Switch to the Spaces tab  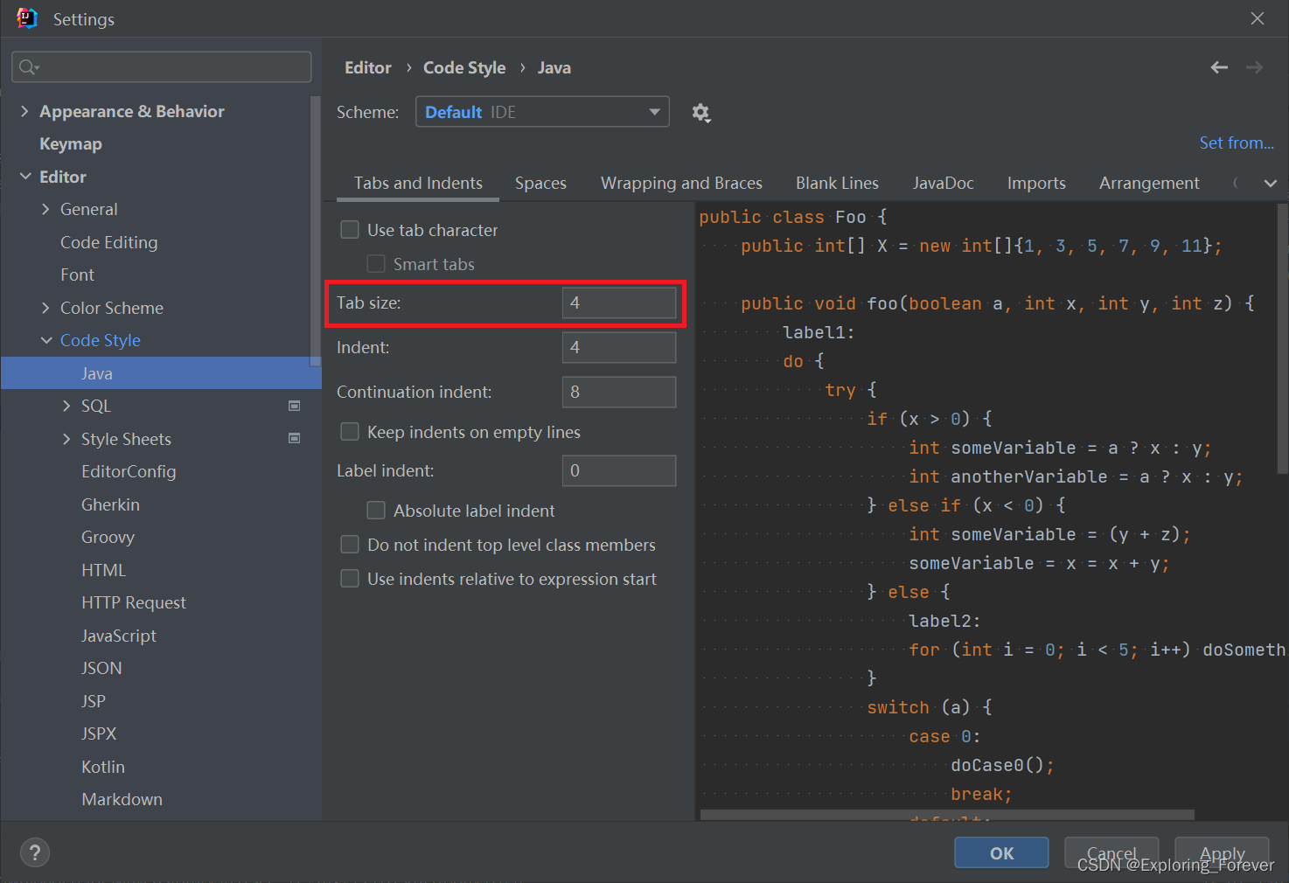[540, 183]
